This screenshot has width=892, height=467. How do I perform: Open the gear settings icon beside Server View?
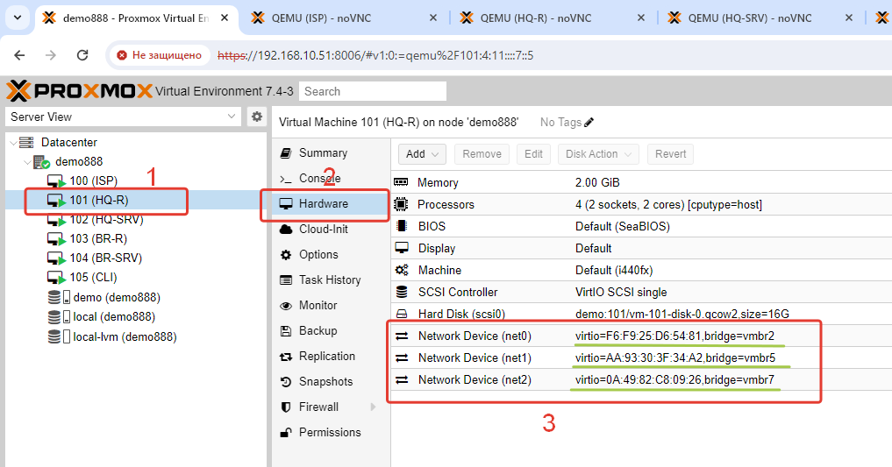[257, 117]
